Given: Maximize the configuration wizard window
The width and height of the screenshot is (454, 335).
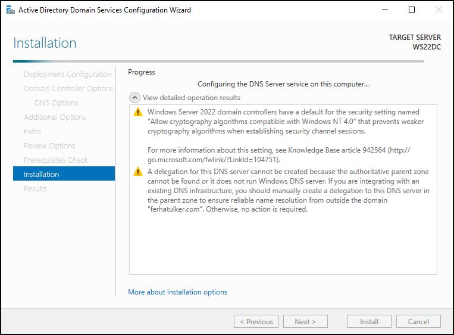Looking at the screenshot, I should pyautogui.click(x=411, y=10).
